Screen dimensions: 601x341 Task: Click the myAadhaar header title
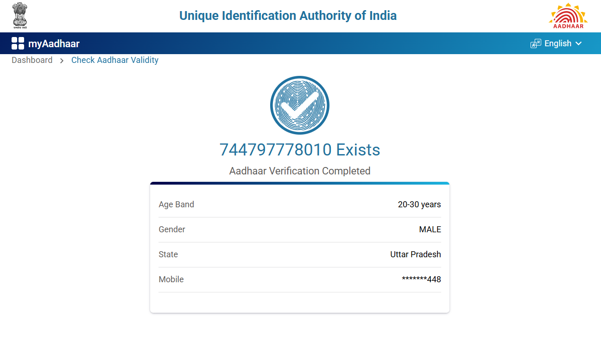54,44
